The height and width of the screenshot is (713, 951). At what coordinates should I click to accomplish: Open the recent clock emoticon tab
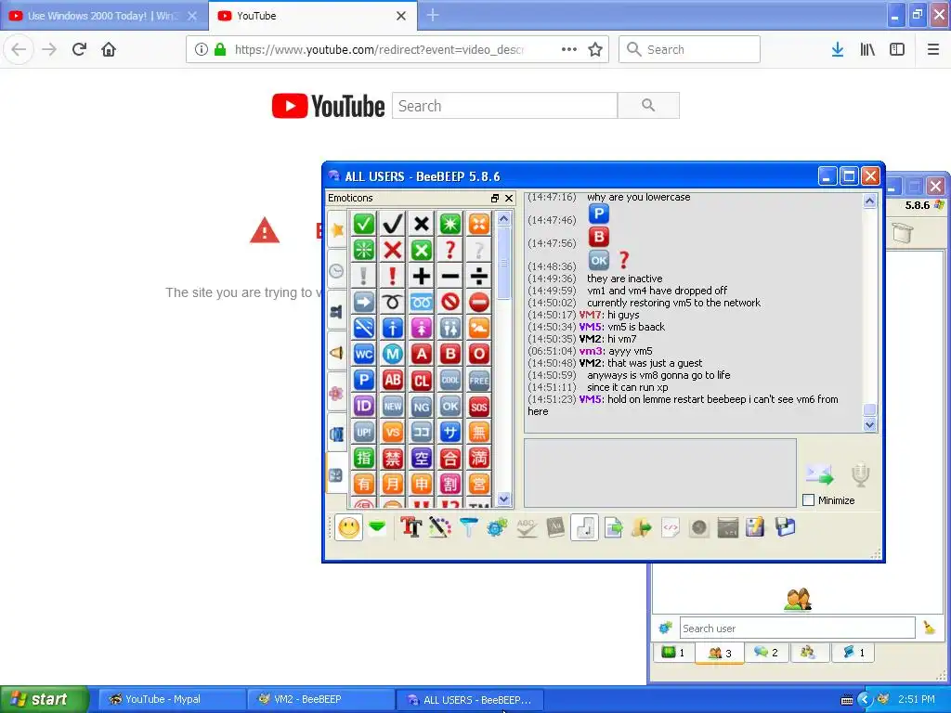pyautogui.click(x=336, y=271)
